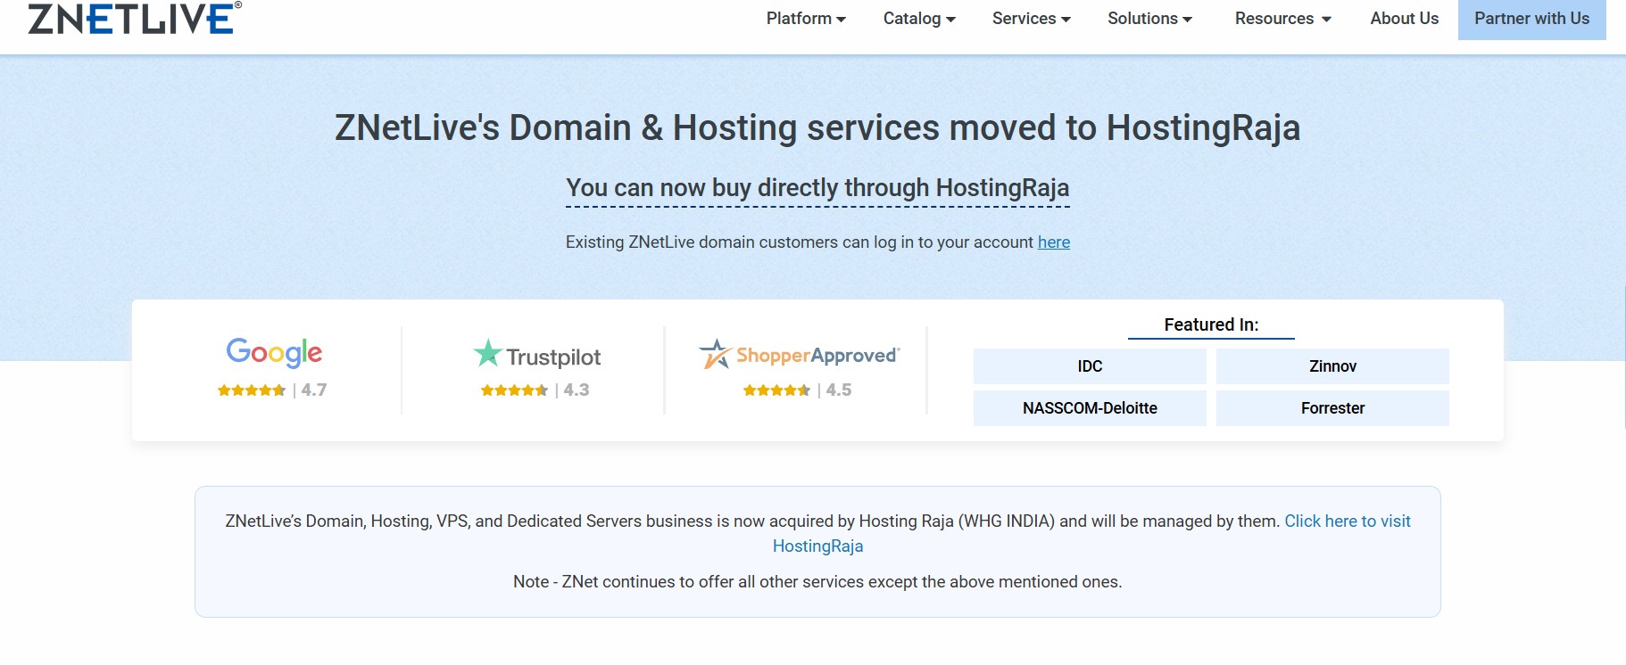The height and width of the screenshot is (665, 1626).
Task: Click the ZNetLive logo
Action: pos(134,18)
